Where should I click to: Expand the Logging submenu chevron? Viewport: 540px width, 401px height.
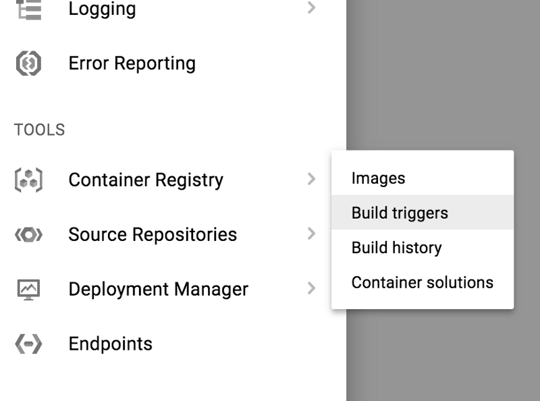(311, 7)
